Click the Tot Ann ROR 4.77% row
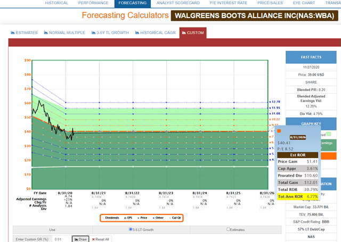 298,196
